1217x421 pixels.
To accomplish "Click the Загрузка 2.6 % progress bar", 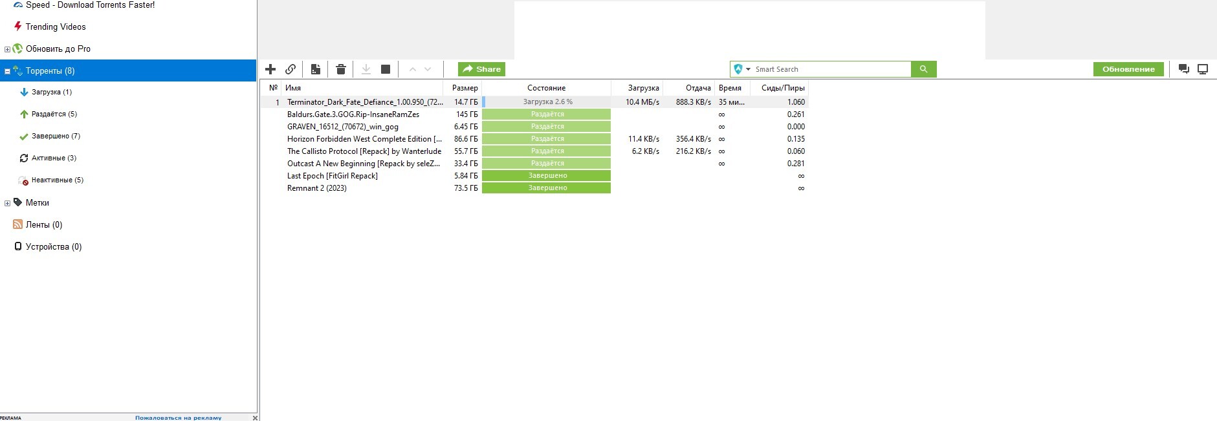I will [546, 102].
